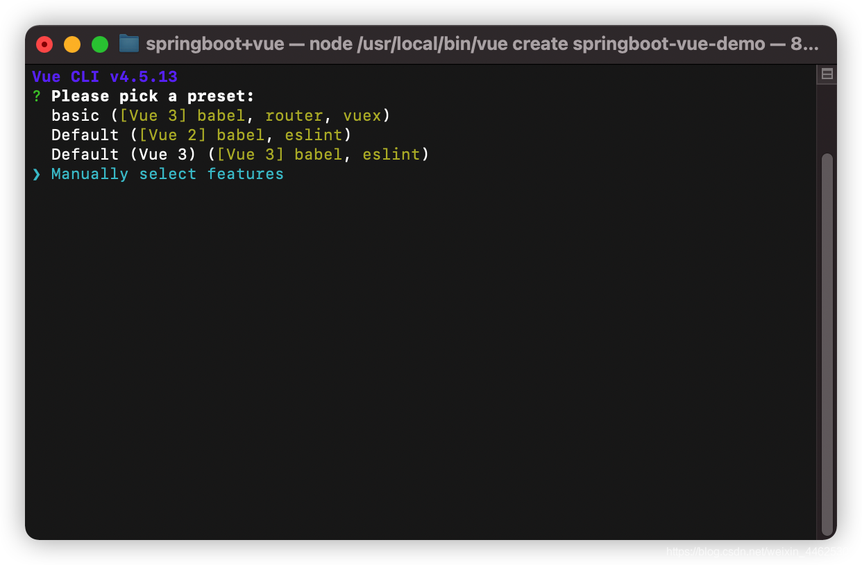Choose Manually select features option

167,174
